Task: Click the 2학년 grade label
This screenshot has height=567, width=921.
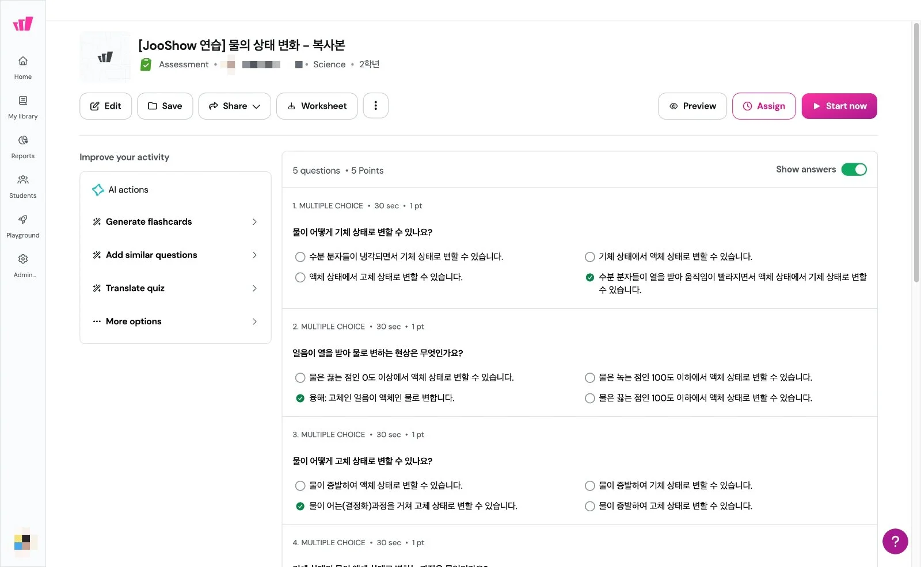Action: coord(369,64)
